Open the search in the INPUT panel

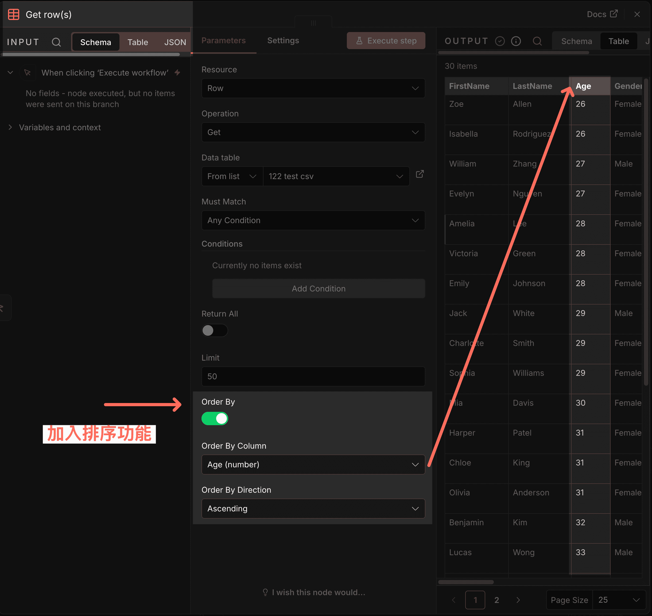click(x=56, y=42)
